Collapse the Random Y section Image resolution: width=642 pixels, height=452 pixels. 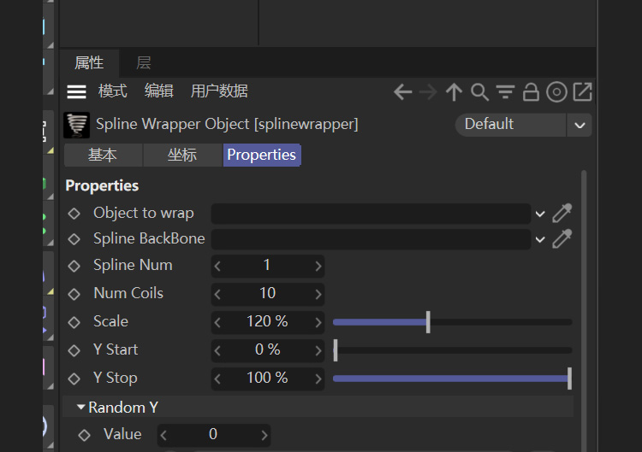81,407
